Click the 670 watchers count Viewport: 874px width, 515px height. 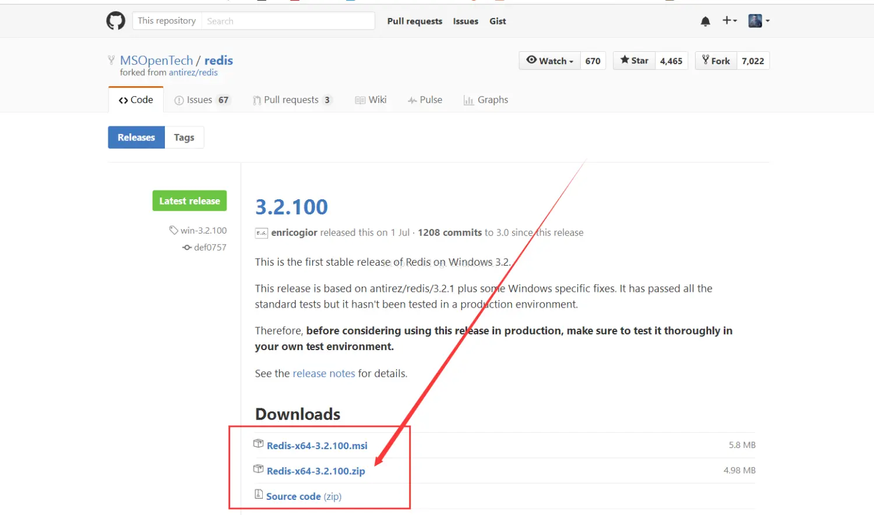tap(593, 61)
